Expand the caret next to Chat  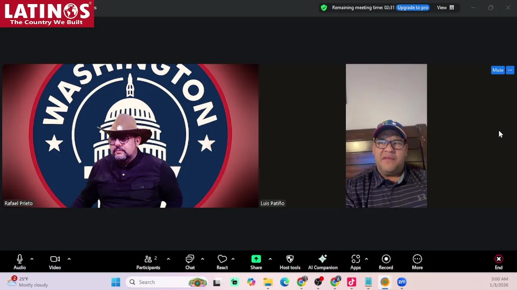(202, 259)
